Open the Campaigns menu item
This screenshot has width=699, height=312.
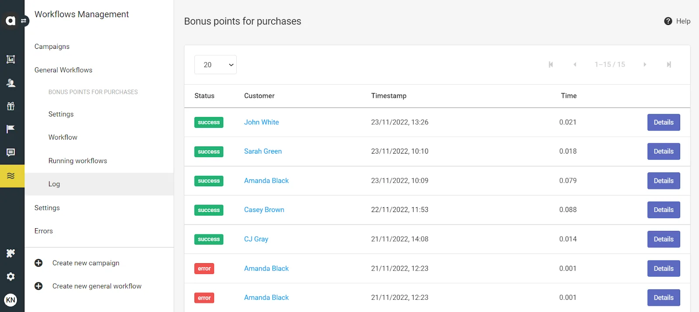coord(52,47)
